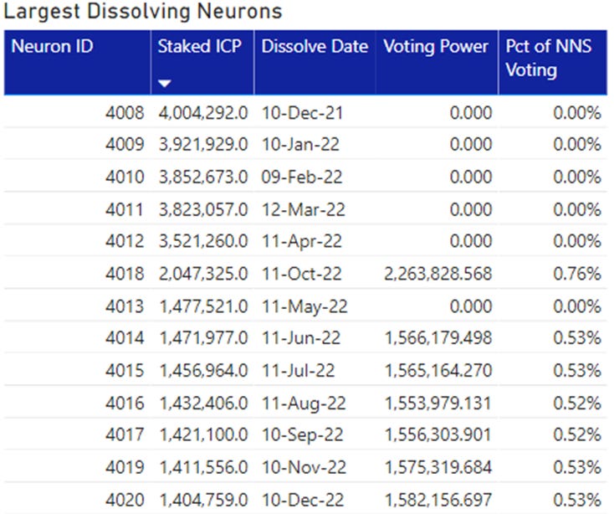The image size is (614, 514).
Task: Click staked value 1,411,556.0
Action: tap(203, 467)
